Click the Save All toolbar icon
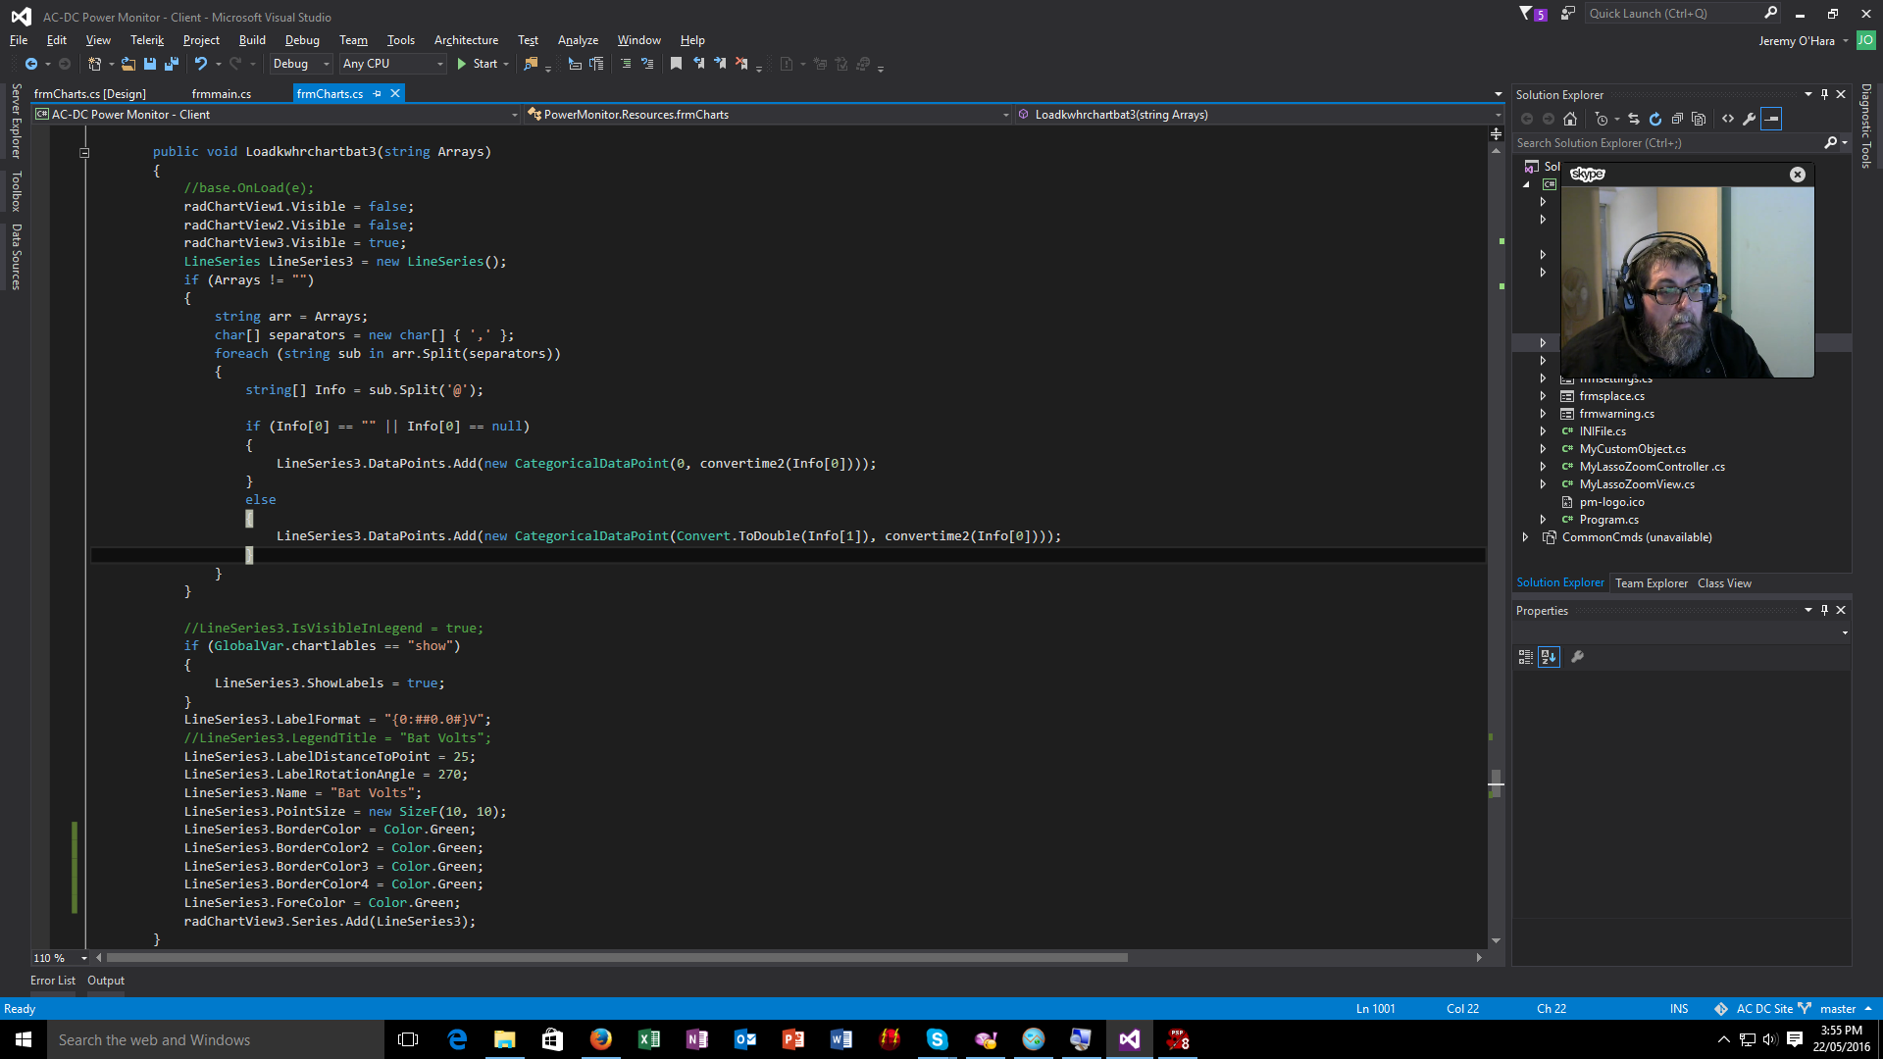 [x=172, y=64]
